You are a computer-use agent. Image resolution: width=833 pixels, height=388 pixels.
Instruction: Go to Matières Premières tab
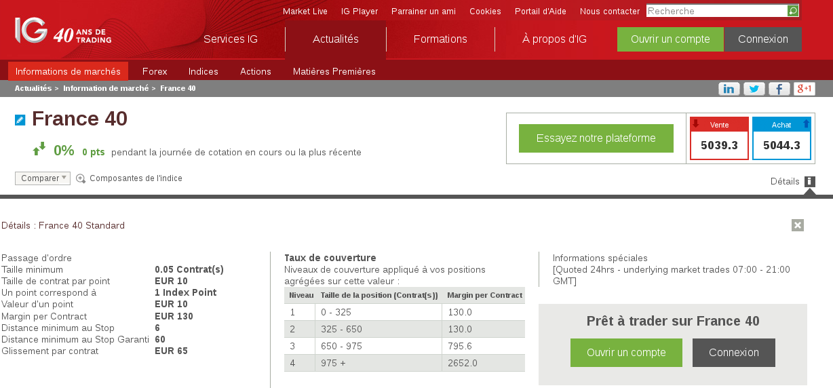[x=334, y=71]
